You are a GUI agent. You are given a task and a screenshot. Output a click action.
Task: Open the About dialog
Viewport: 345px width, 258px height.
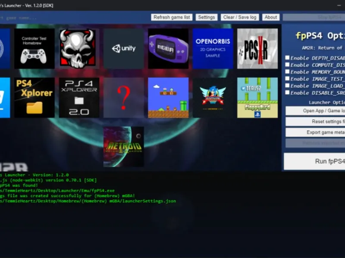pos(271,17)
